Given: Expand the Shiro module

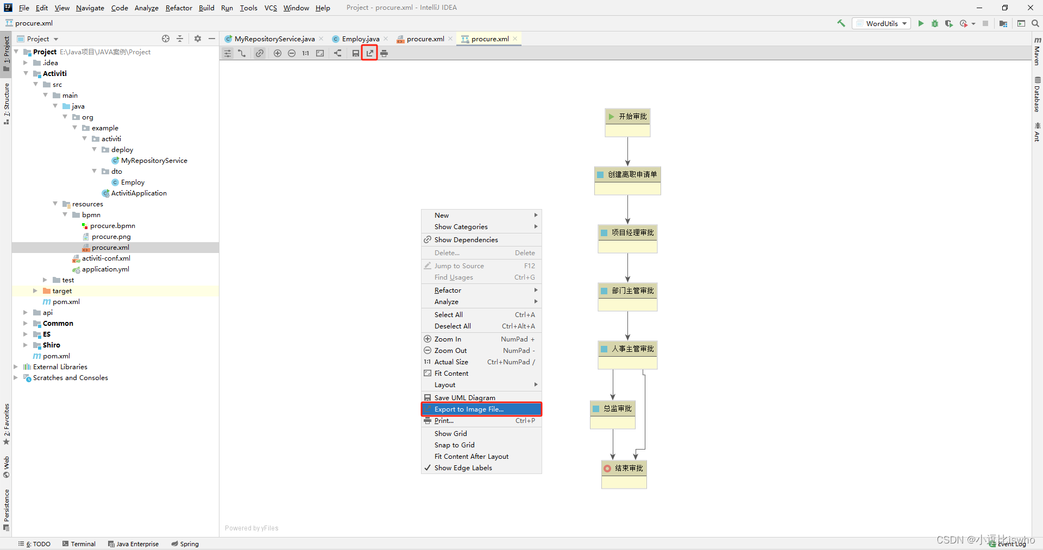Looking at the screenshot, I should point(26,345).
